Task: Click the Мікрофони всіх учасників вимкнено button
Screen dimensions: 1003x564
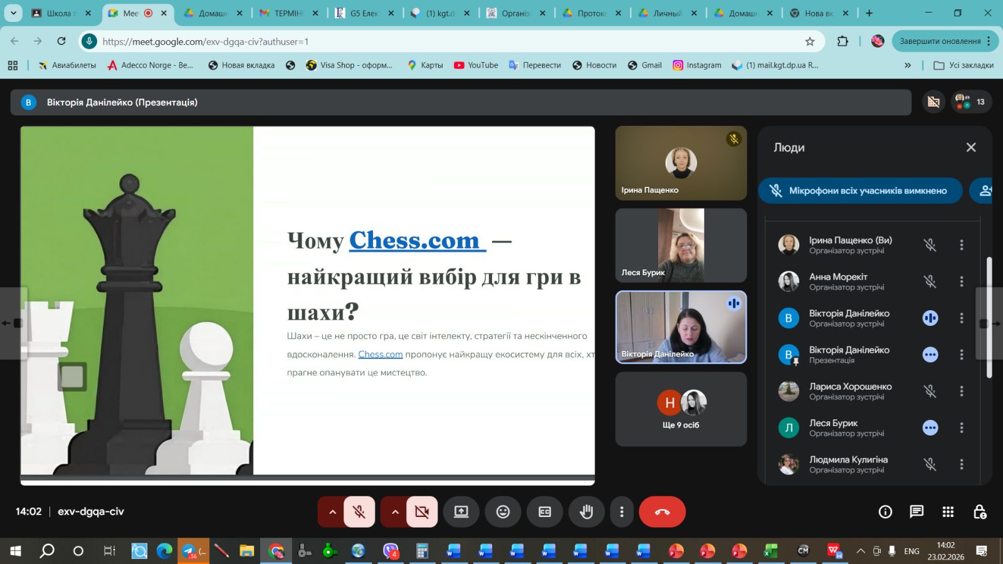Action: click(860, 191)
